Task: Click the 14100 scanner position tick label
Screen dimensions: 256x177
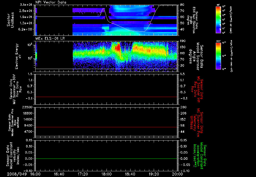Action: pos(27,119)
